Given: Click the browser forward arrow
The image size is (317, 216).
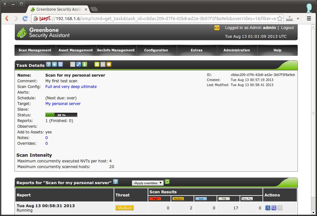Looking at the screenshot, I should pyautogui.click(x=16, y=18).
